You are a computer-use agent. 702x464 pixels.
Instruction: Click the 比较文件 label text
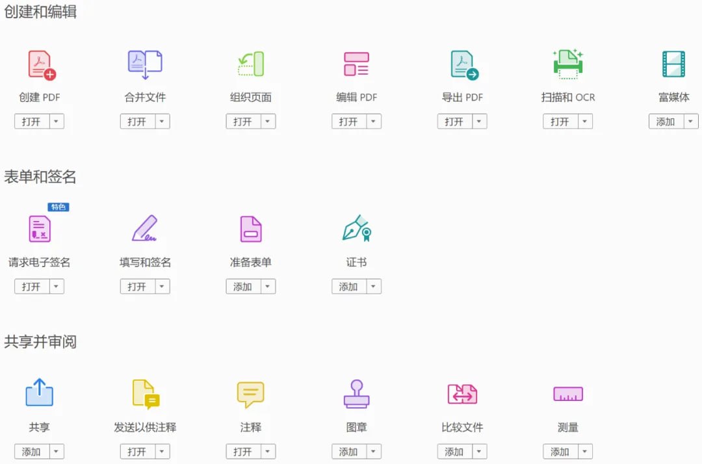coord(462,428)
